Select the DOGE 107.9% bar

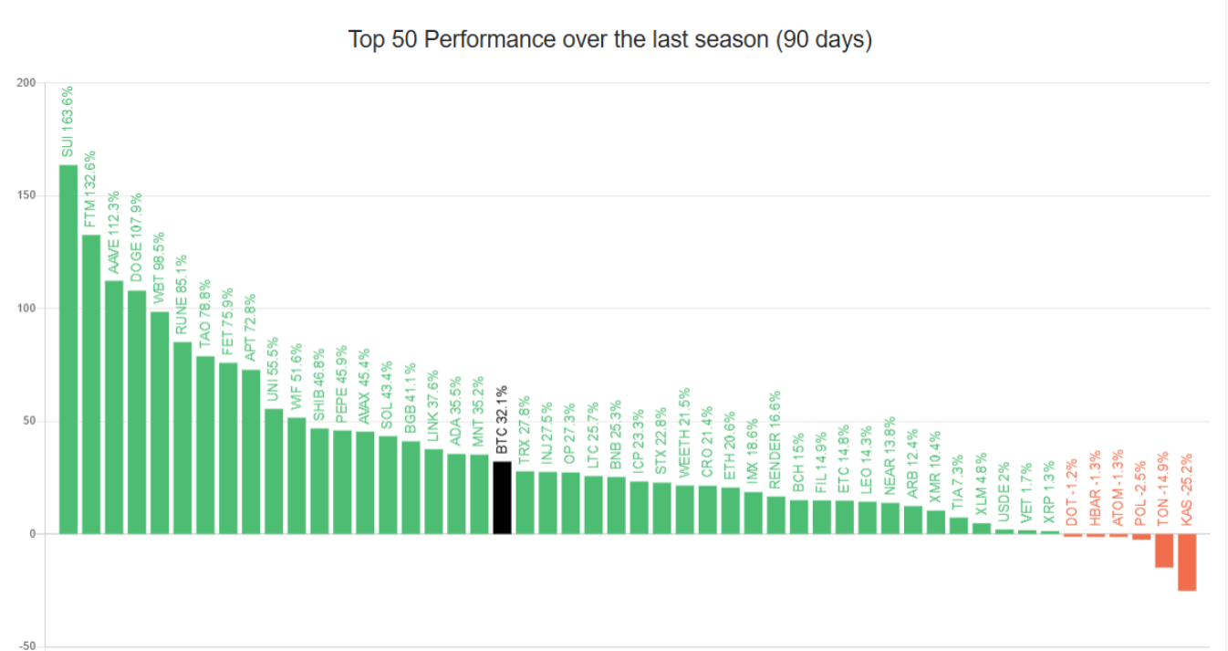tap(137, 412)
